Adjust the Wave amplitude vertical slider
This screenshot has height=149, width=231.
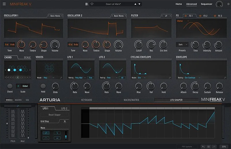tap(66, 135)
